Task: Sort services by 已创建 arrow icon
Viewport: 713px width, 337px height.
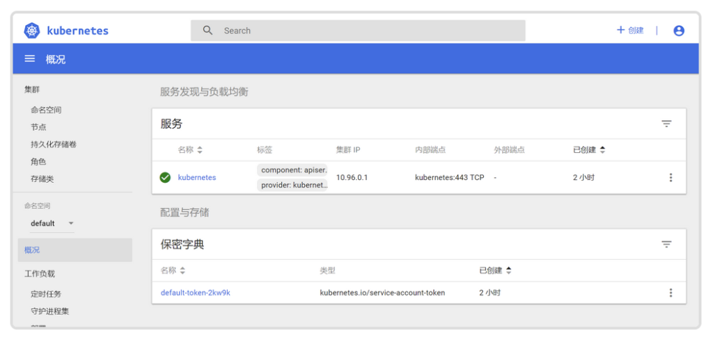Action: 602,149
